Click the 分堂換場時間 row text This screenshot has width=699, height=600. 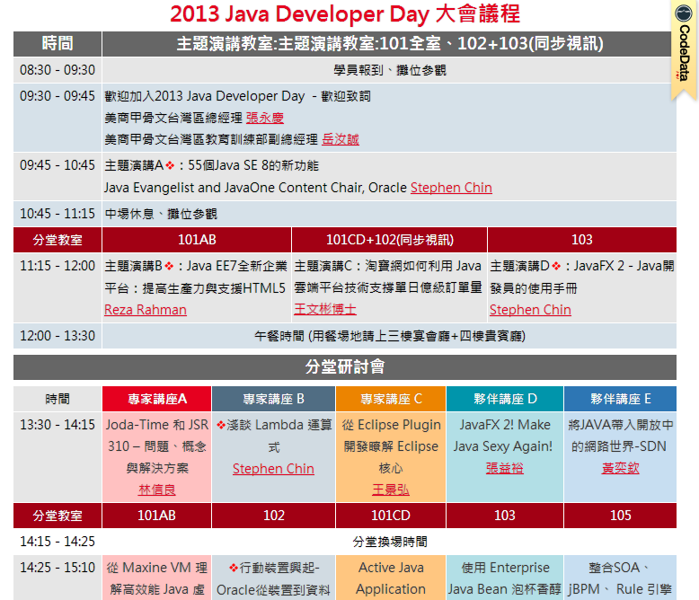(390, 542)
